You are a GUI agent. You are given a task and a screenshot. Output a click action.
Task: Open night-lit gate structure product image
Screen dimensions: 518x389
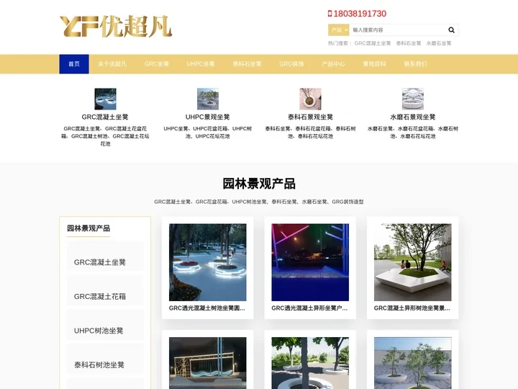click(x=208, y=363)
